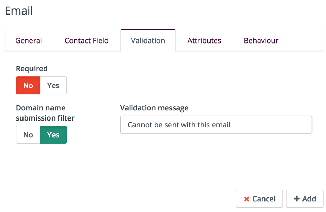Click the Validation message label
326x212 pixels.
[154, 108]
